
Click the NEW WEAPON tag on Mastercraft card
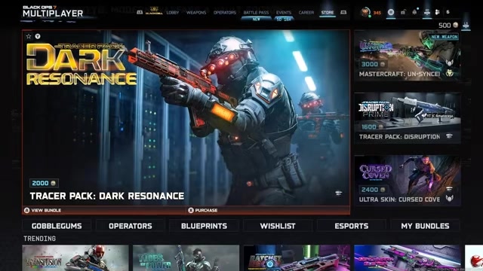click(444, 37)
